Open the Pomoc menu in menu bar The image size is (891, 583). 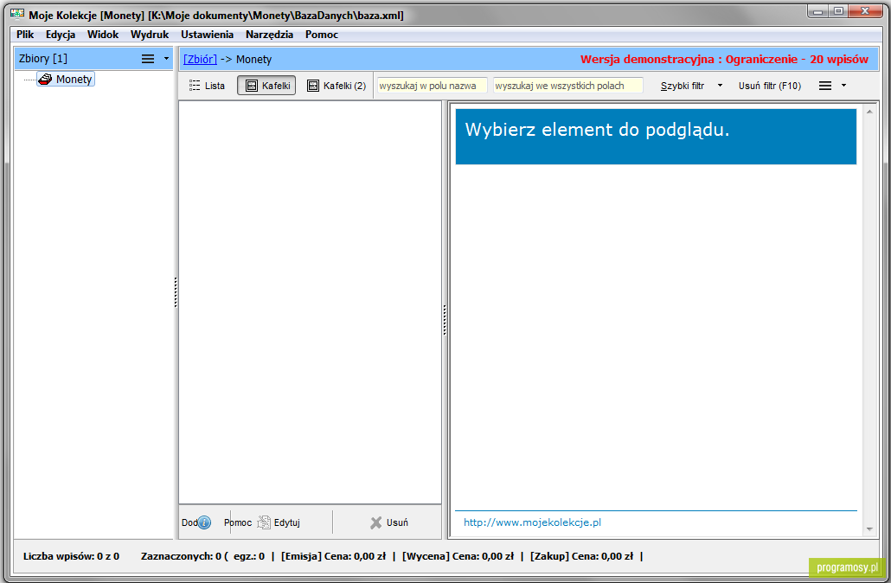[322, 35]
